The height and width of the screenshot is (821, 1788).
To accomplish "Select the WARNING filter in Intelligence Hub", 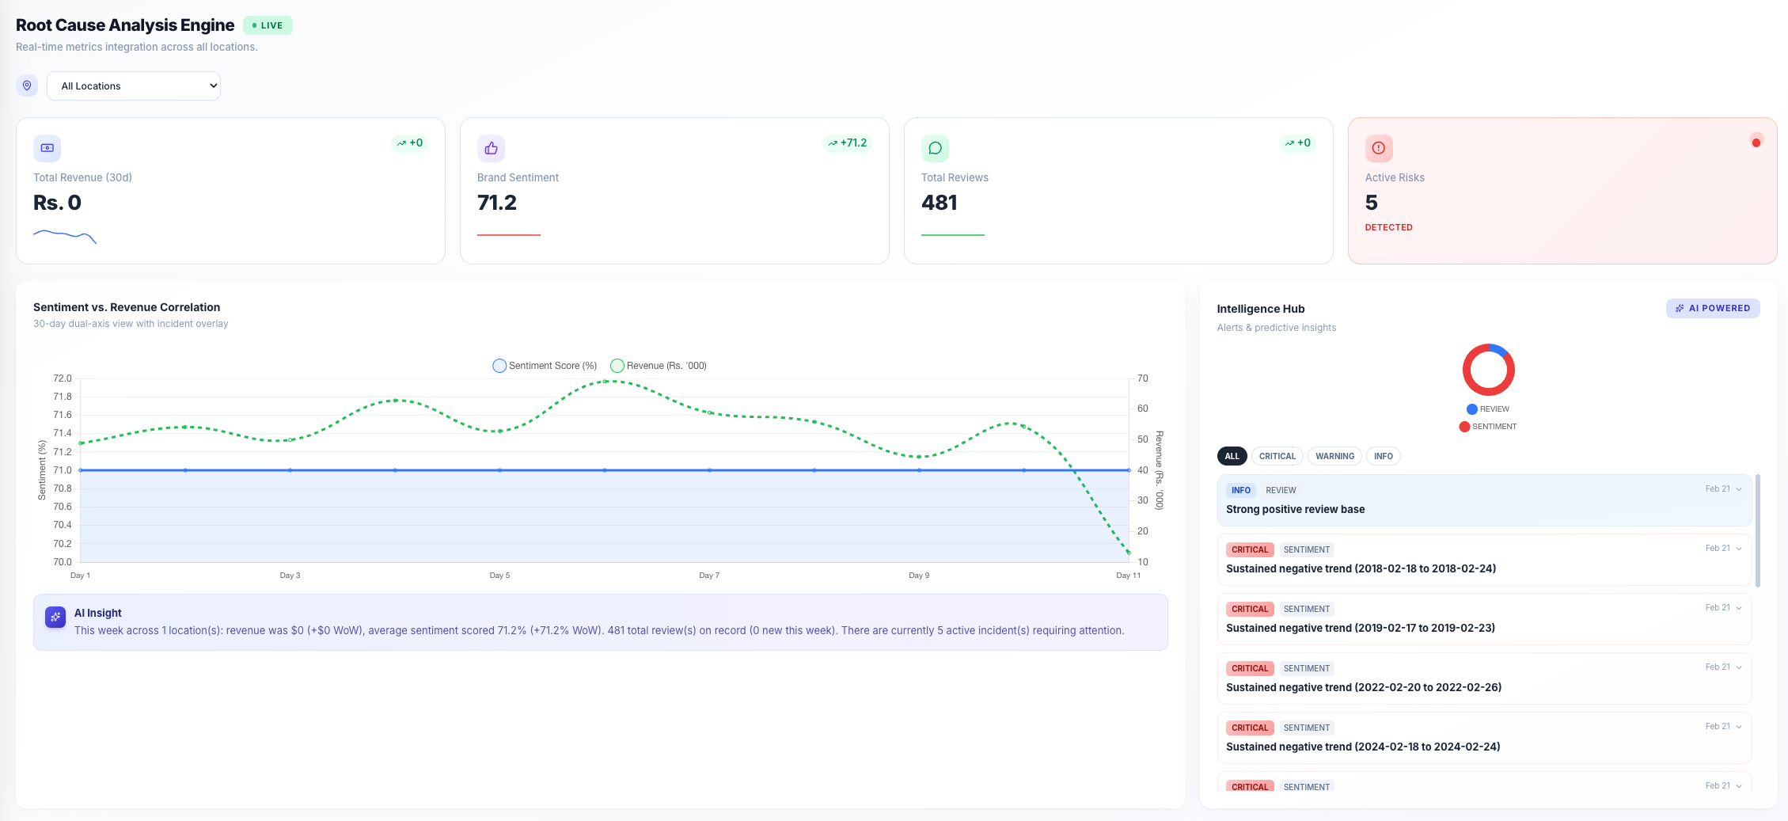I will [1334, 456].
